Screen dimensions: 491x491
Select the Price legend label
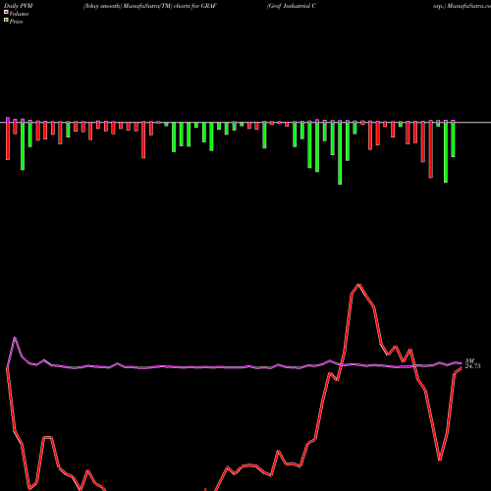(16, 22)
